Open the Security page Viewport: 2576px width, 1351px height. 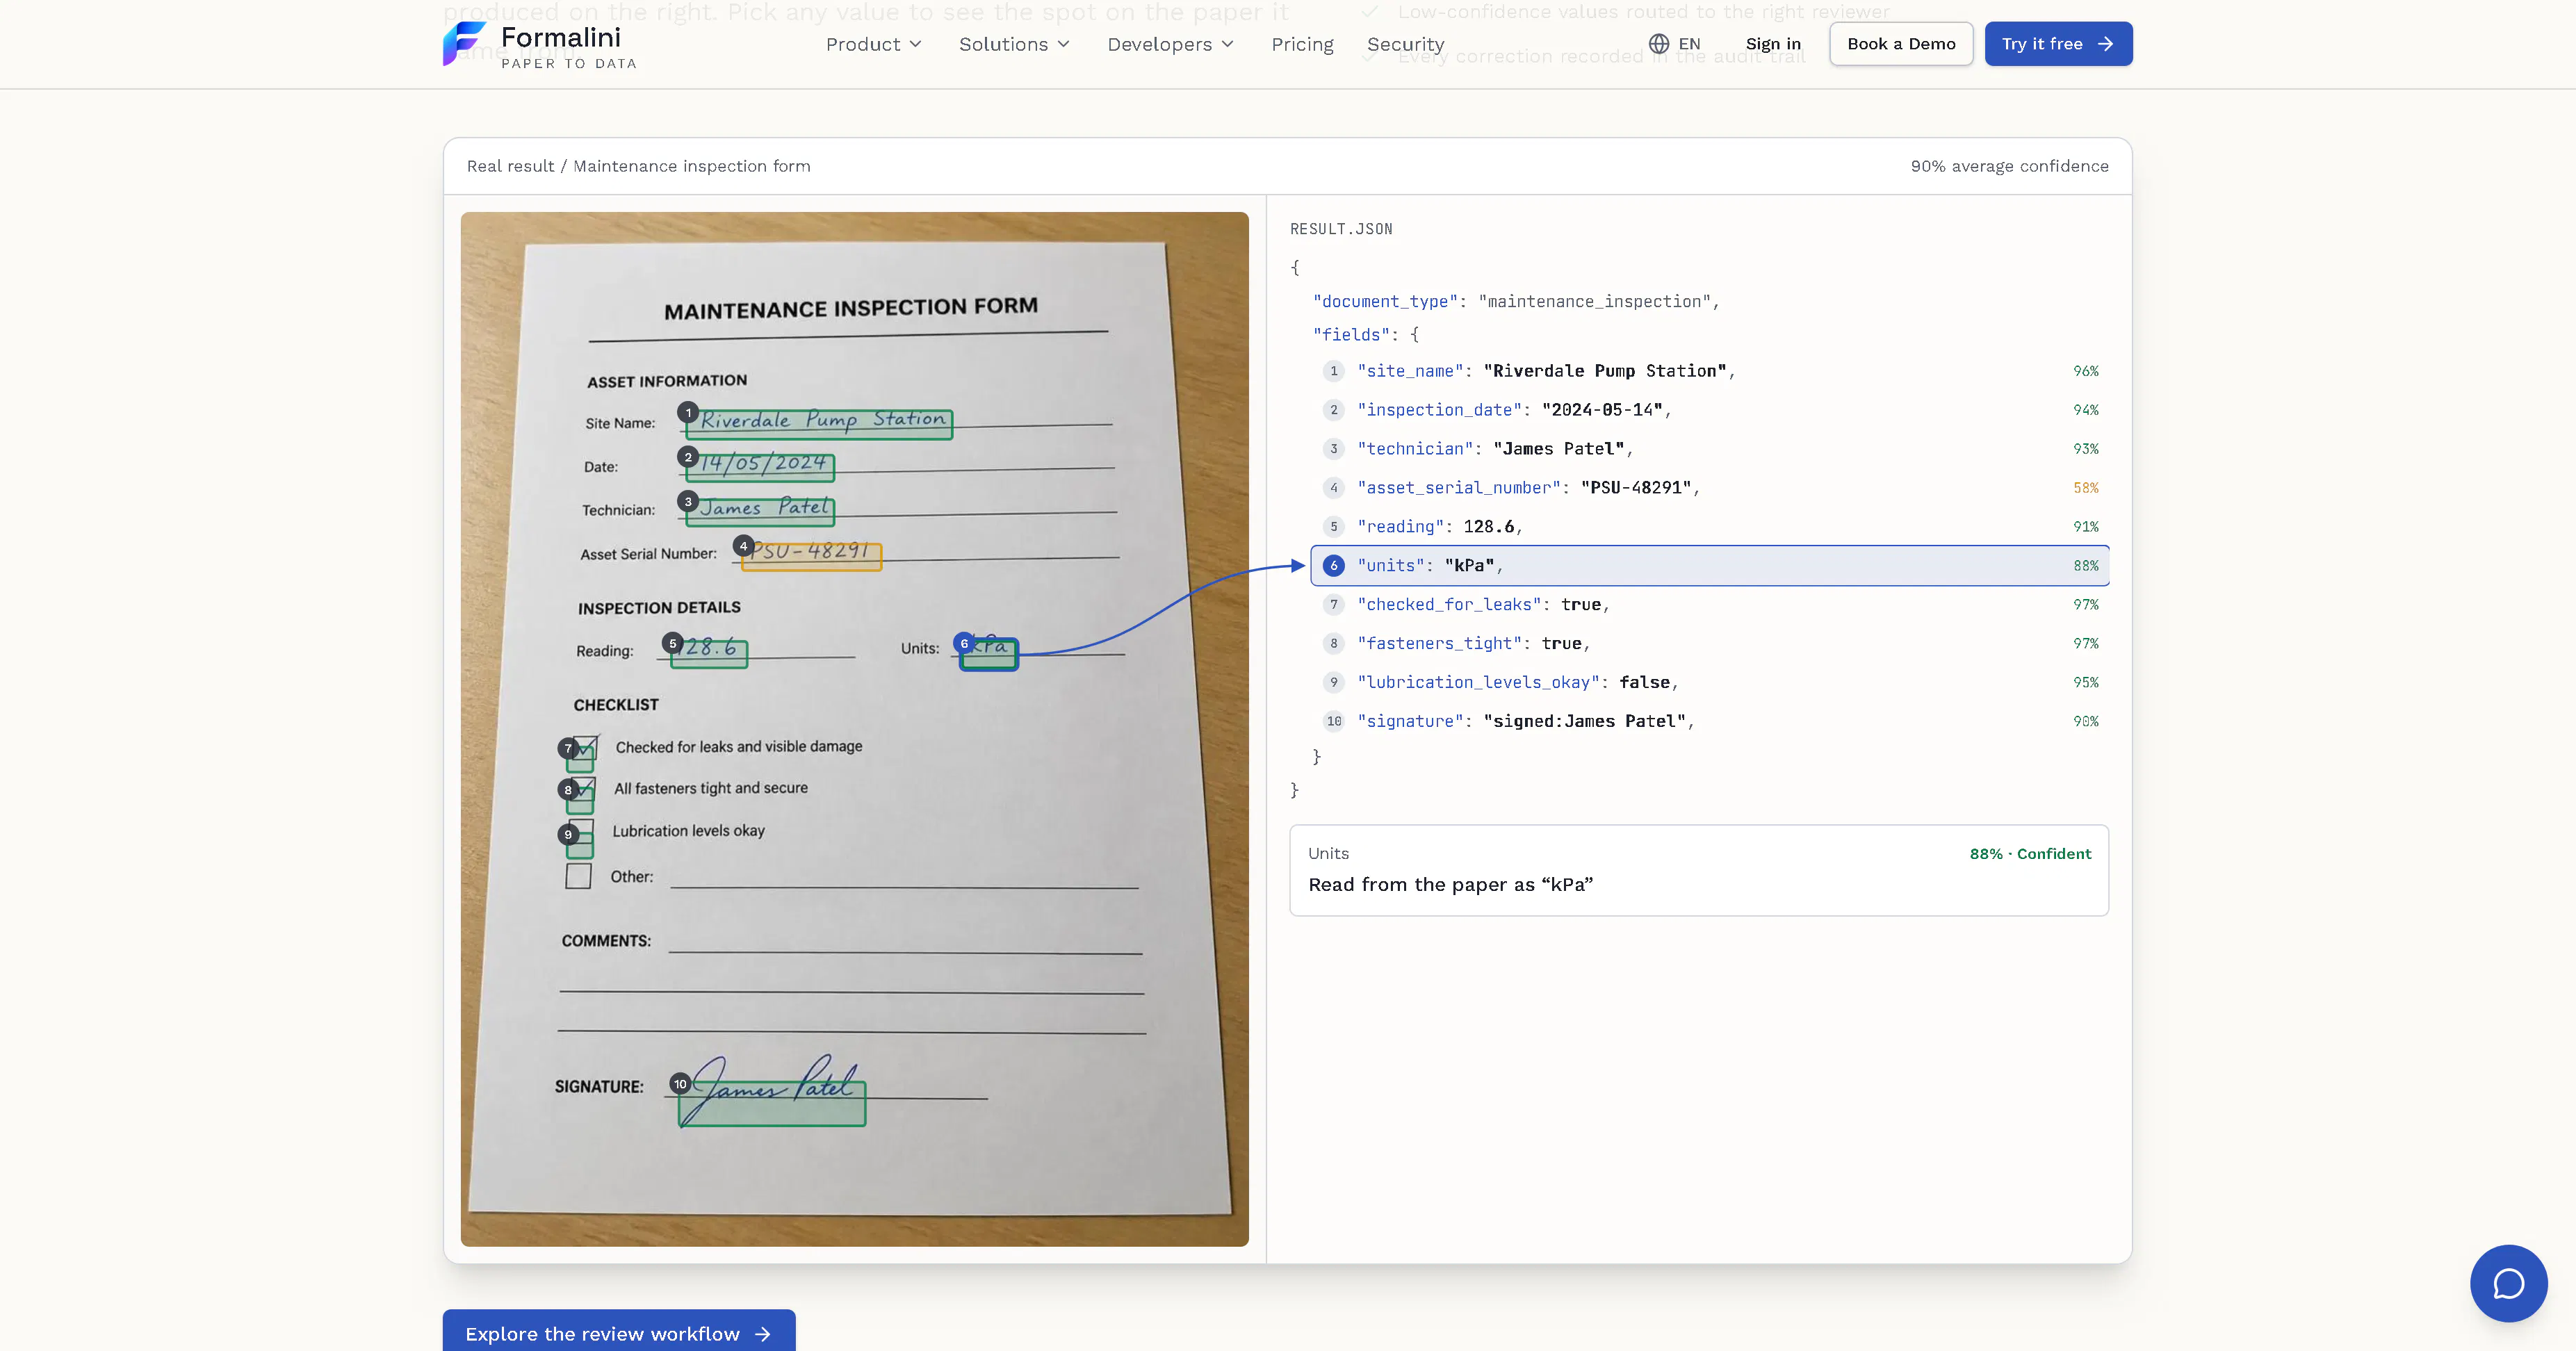tap(1405, 44)
